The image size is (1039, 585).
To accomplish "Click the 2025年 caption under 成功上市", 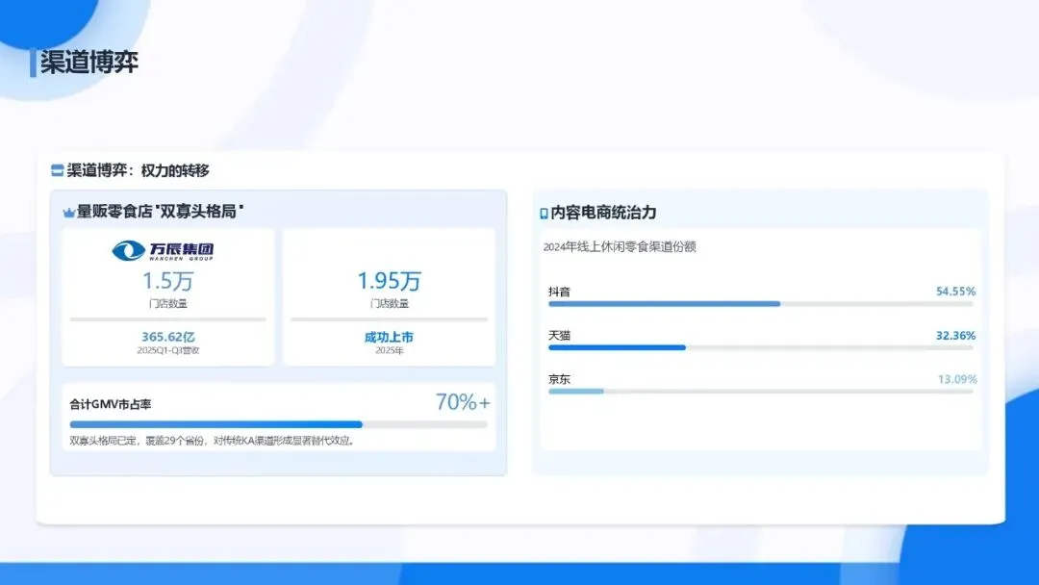I will point(389,350).
